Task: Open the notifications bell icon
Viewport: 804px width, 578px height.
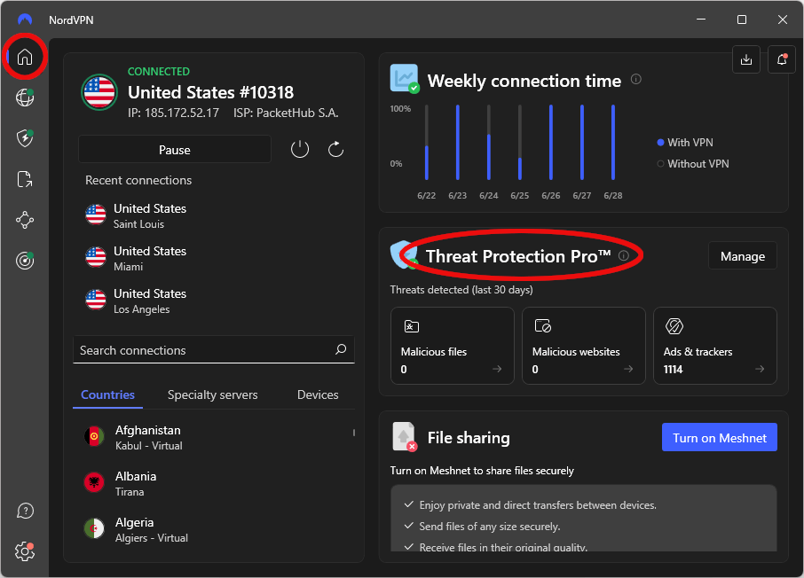Action: tap(782, 59)
